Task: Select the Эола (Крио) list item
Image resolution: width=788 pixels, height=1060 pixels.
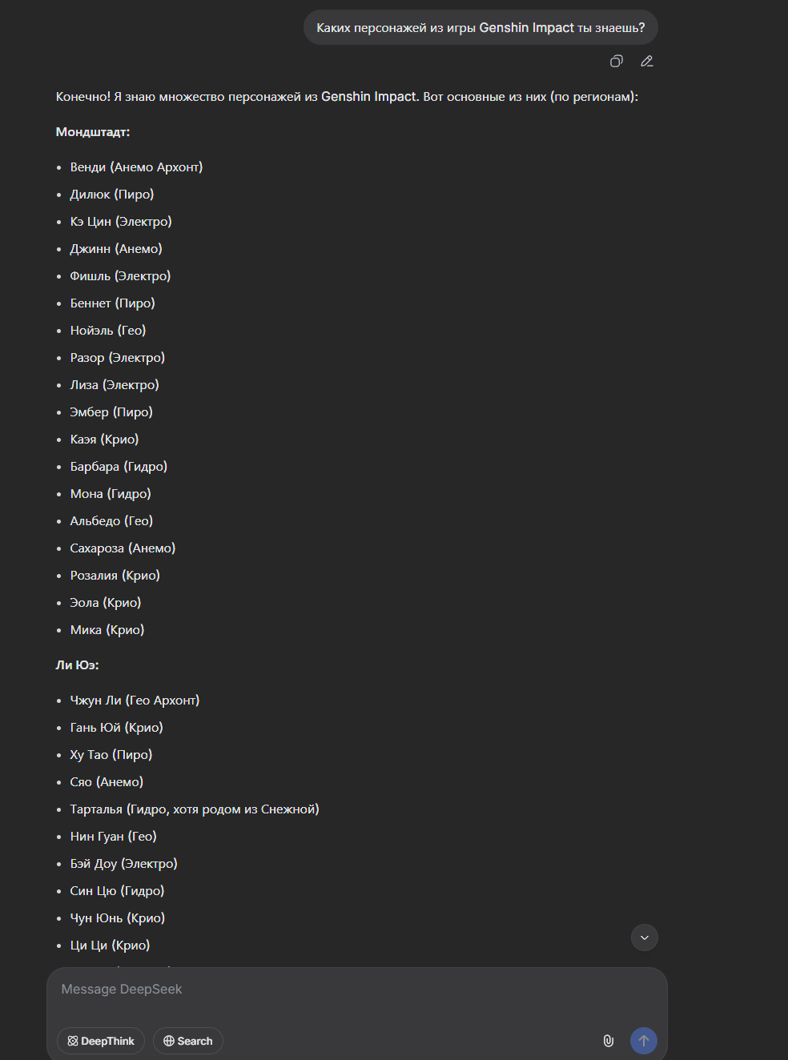Action: click(106, 603)
